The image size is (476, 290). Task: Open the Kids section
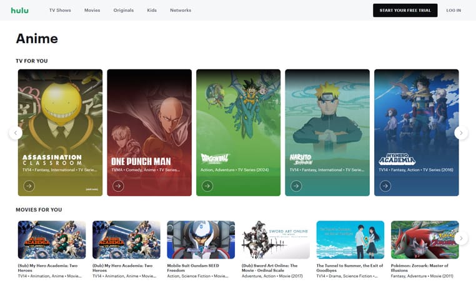click(152, 11)
